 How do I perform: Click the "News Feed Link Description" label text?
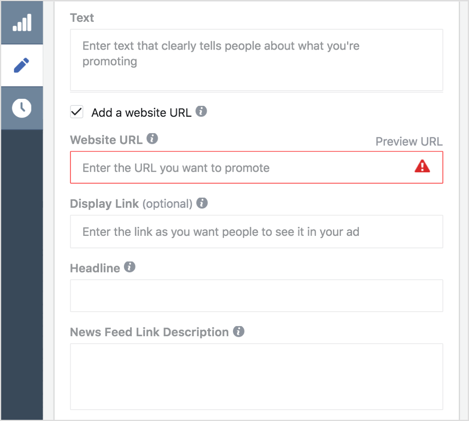(149, 332)
